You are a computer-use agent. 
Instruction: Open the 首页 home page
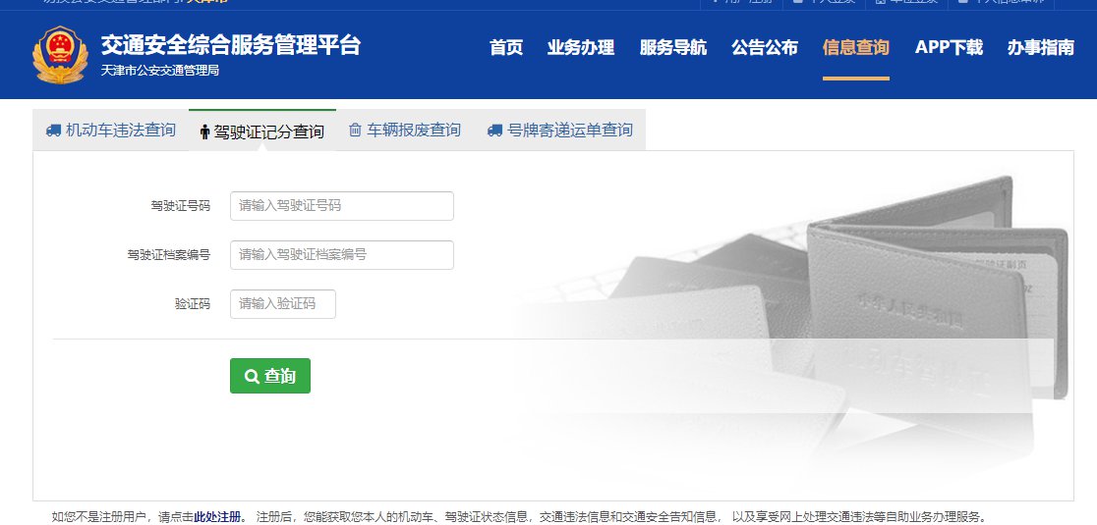pyautogui.click(x=506, y=47)
